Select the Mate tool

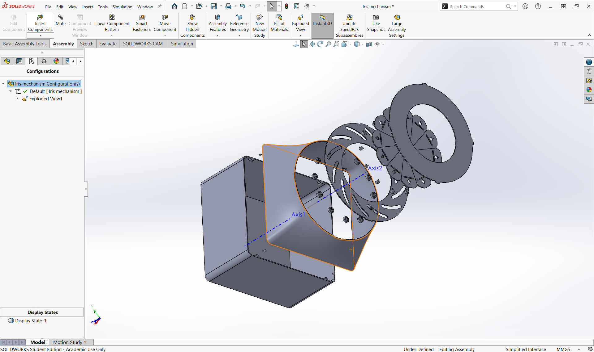pyautogui.click(x=61, y=20)
